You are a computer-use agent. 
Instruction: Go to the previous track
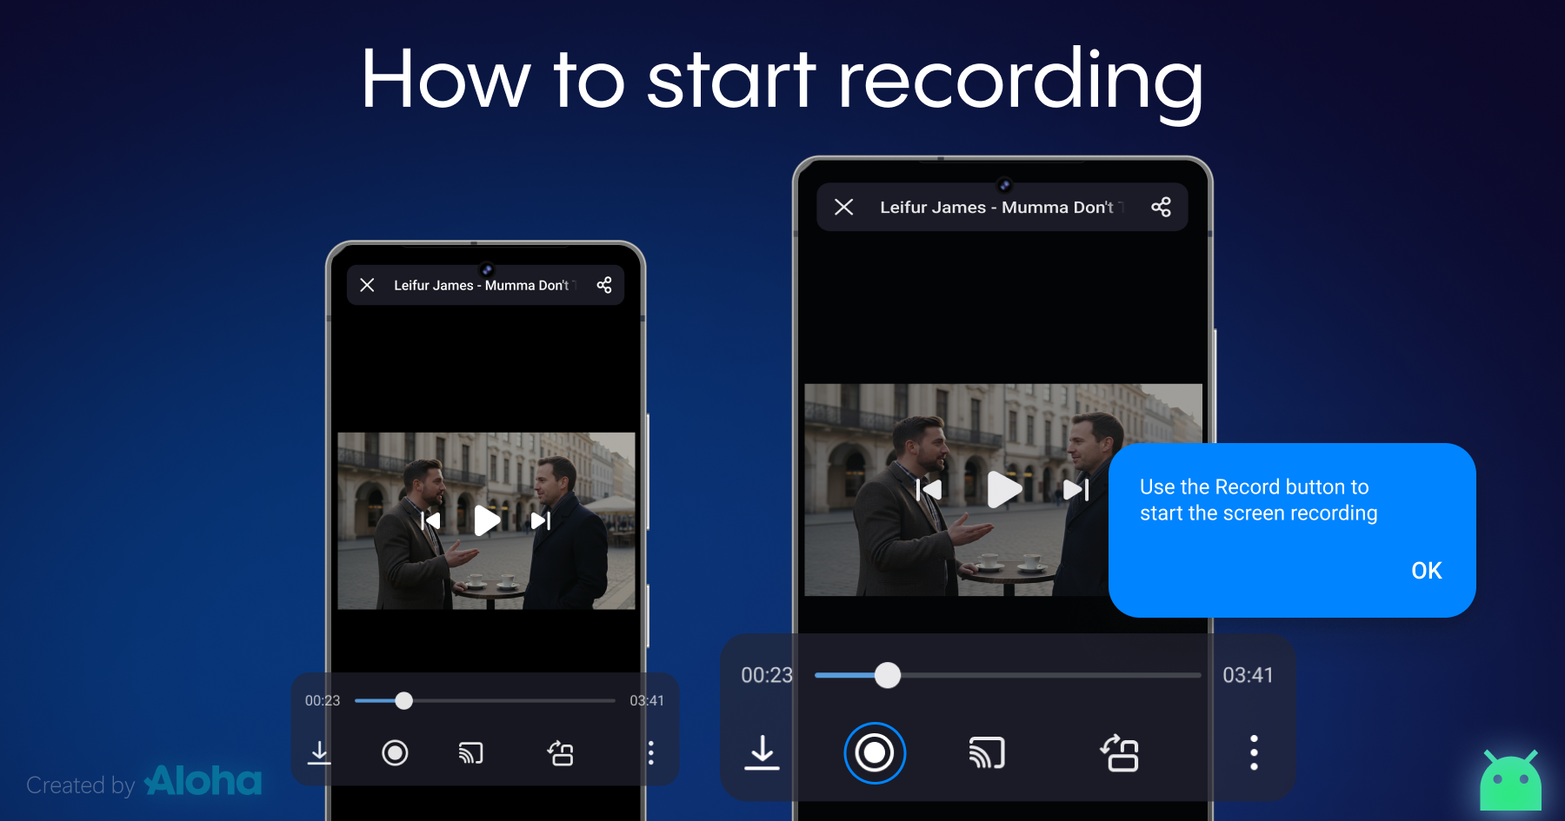click(929, 489)
